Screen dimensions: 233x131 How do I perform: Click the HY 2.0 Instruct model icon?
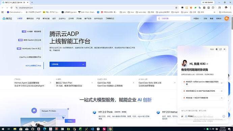(158, 112)
